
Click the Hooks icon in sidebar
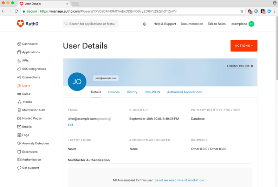point(19,102)
